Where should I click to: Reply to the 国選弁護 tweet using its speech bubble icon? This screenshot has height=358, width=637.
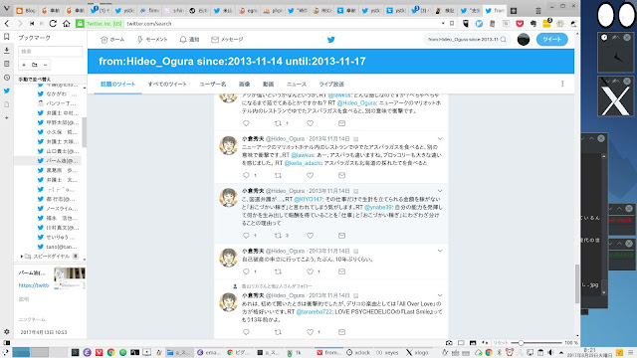pos(246,236)
